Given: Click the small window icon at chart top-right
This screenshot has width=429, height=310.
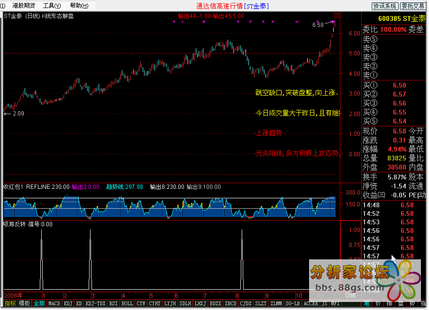Looking at the screenshot, I should pyautogui.click(x=337, y=16).
